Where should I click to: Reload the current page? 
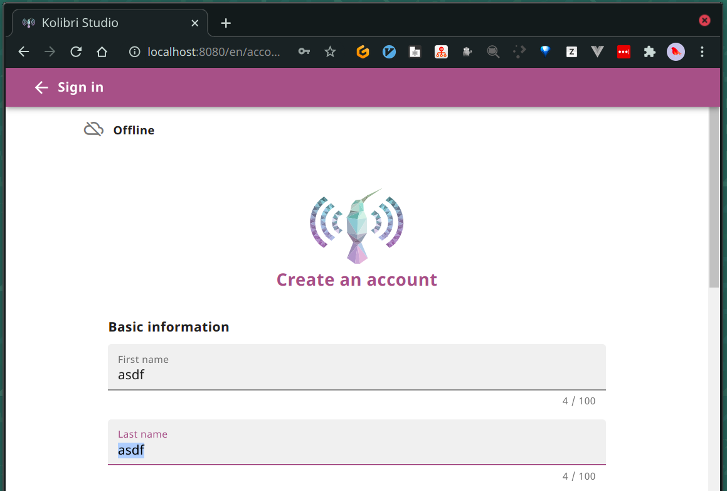tap(76, 51)
